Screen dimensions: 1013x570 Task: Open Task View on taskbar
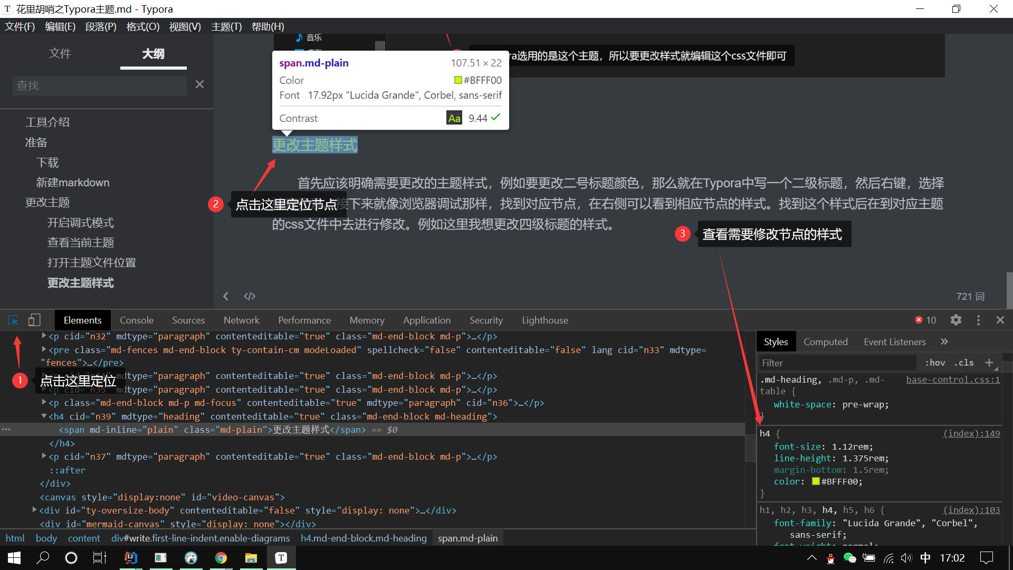tap(99, 558)
